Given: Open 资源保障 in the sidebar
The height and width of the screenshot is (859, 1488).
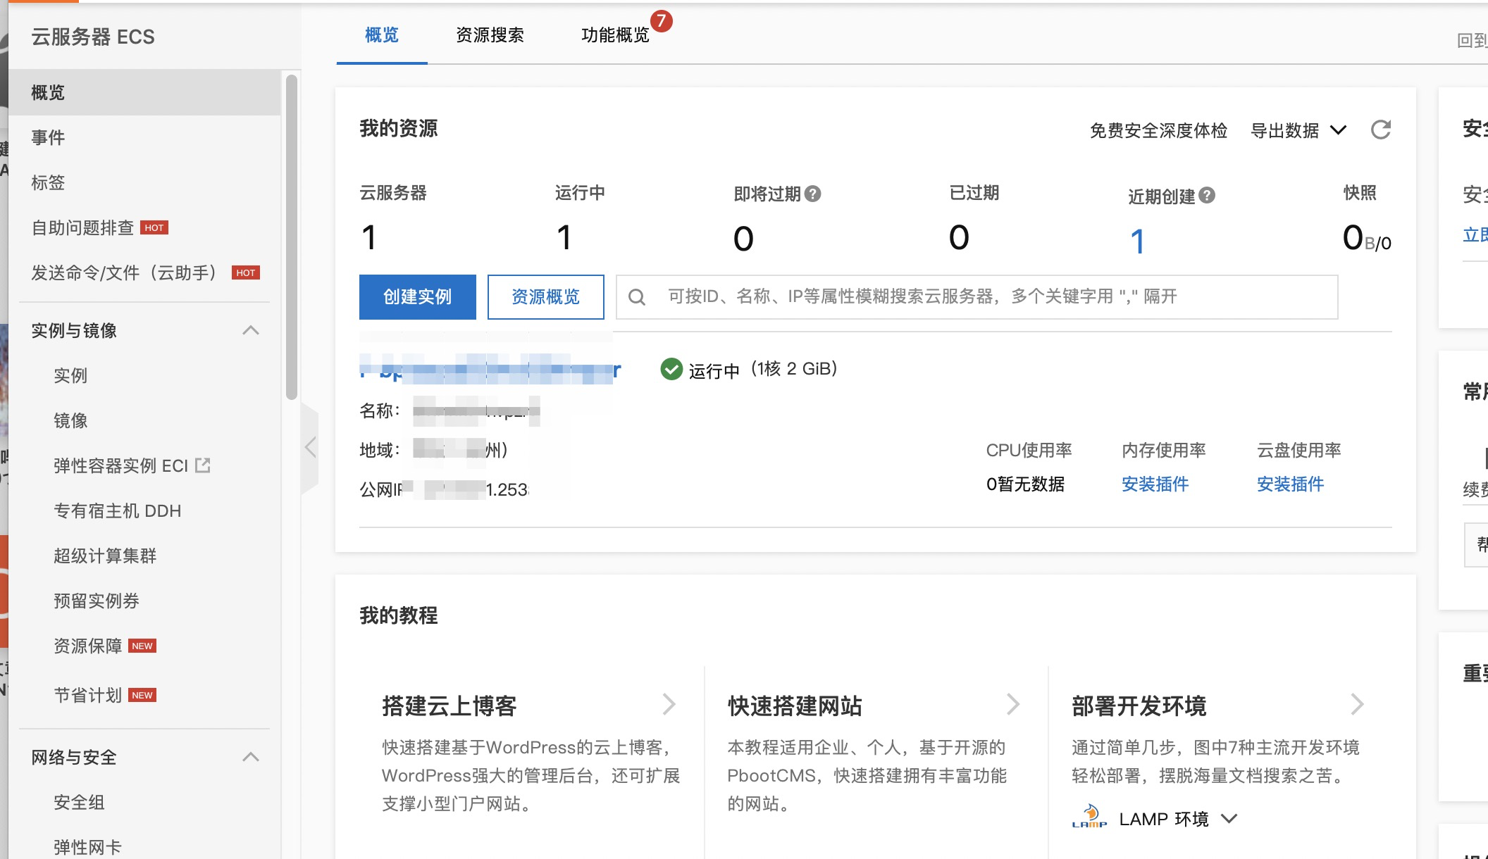Looking at the screenshot, I should 88,646.
